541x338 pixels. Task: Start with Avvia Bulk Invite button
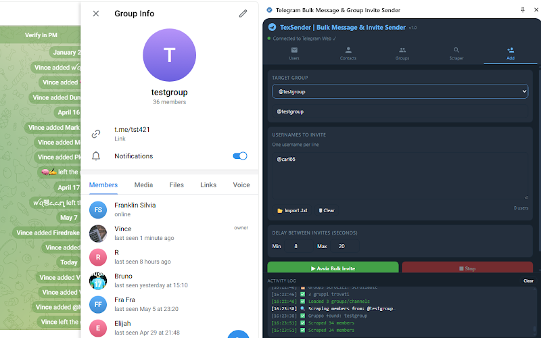333,268
